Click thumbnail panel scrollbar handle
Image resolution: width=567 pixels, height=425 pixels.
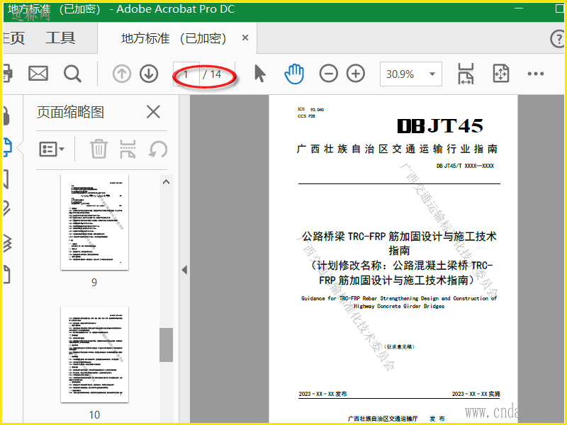click(x=166, y=344)
